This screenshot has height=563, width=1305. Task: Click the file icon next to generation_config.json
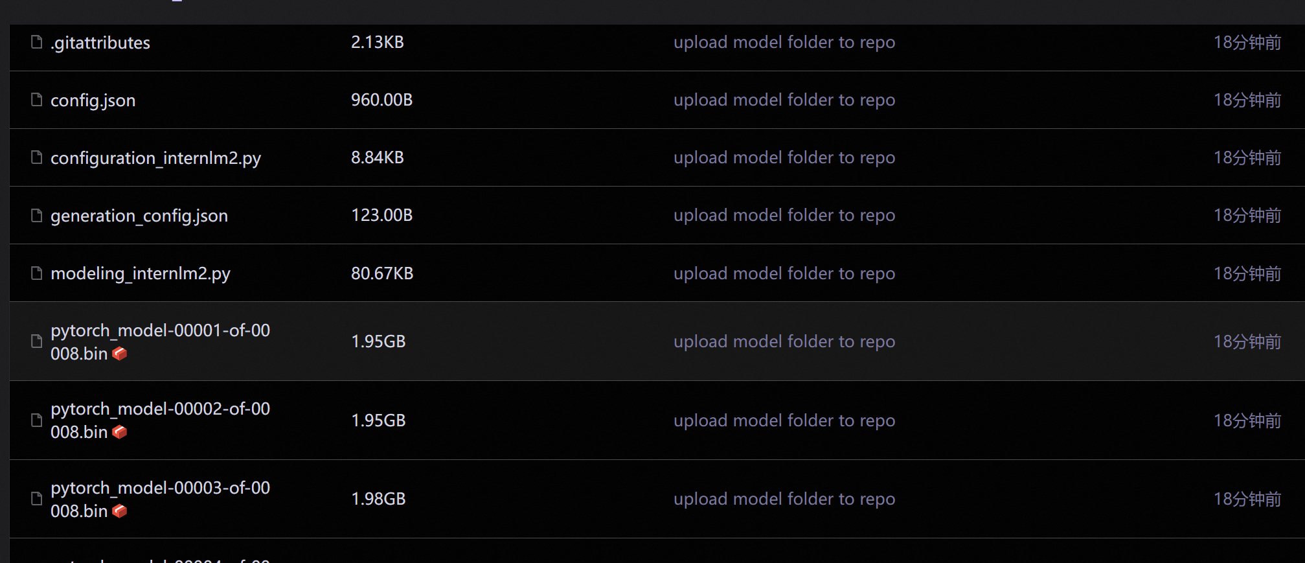37,215
